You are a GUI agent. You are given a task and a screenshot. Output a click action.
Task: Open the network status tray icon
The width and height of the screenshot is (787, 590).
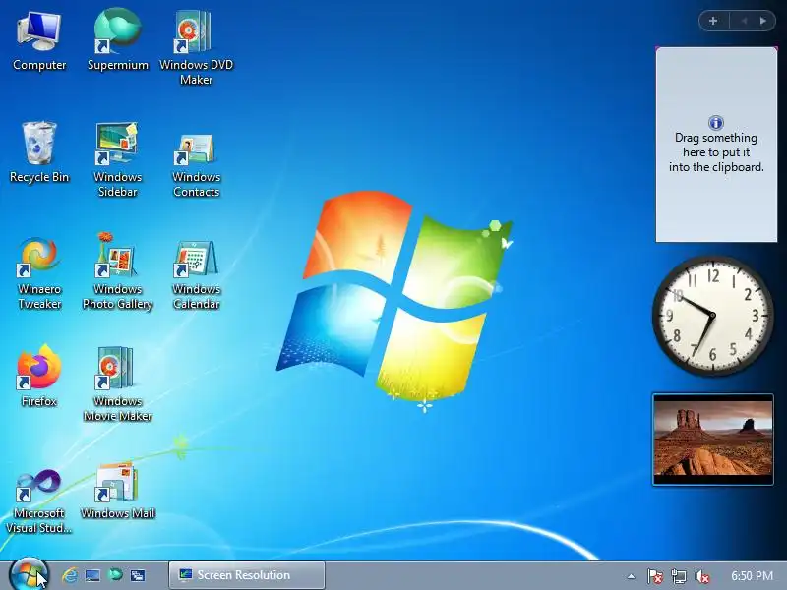[679, 576]
